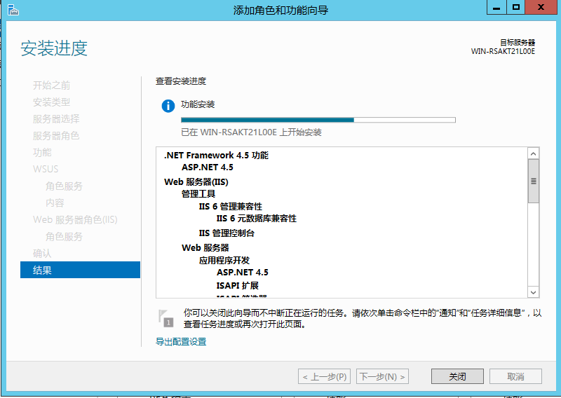Click 应用程序开发 in the feature list

(x=224, y=260)
